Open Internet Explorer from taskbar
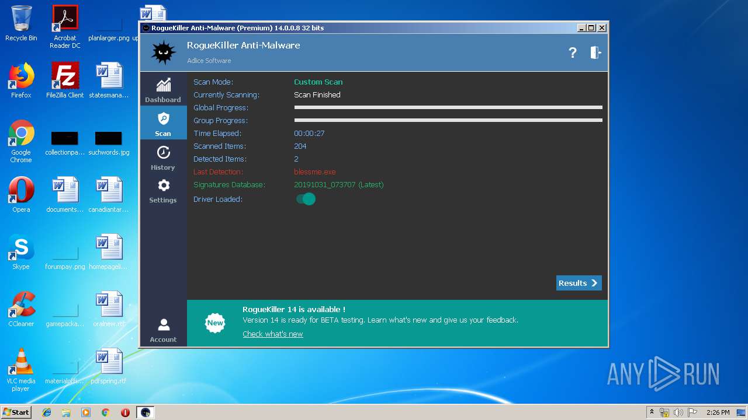748x420 pixels. 47,412
